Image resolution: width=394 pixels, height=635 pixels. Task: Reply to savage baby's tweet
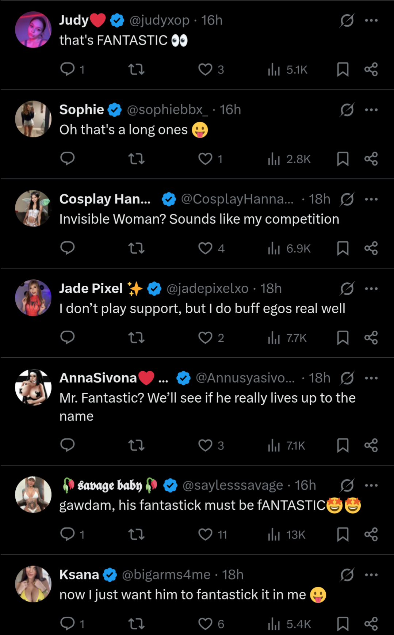pyautogui.click(x=68, y=534)
